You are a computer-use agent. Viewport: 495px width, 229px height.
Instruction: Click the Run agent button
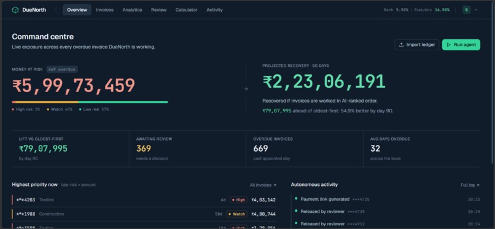pos(461,45)
